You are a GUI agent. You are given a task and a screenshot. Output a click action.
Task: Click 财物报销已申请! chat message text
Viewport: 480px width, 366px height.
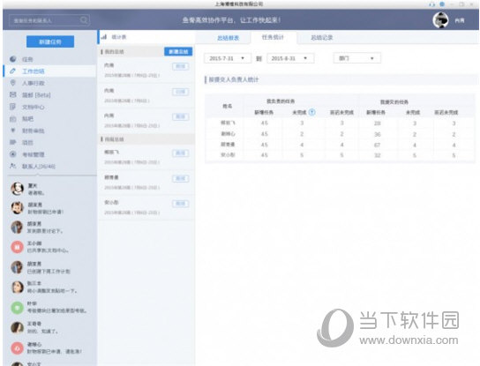[46, 212]
